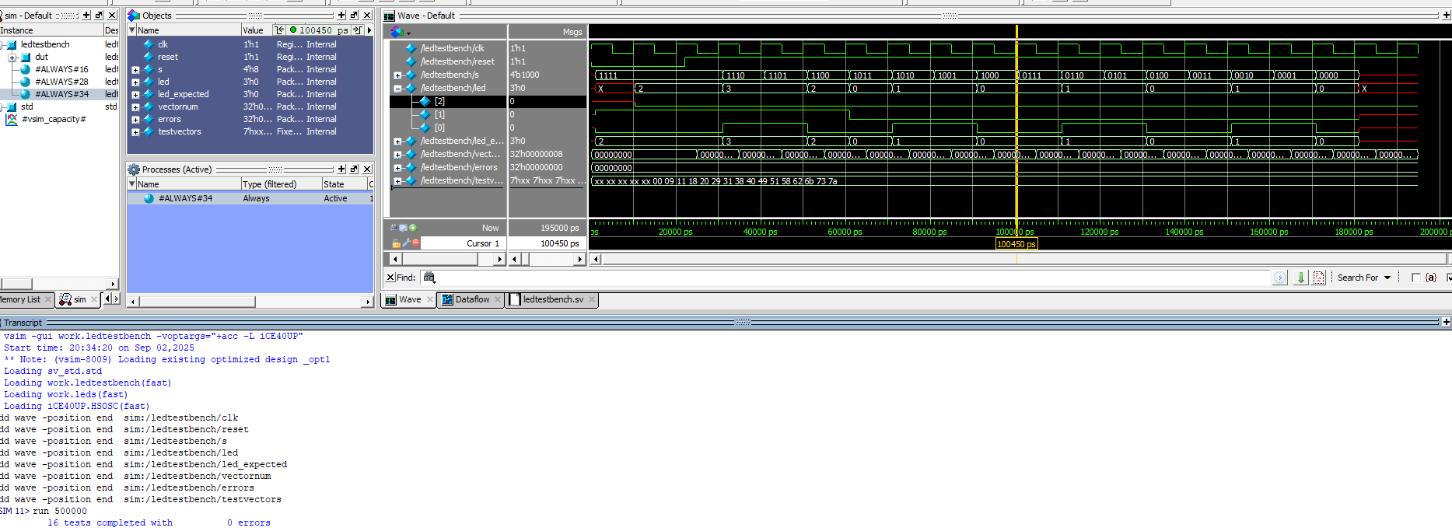
Task: Expand the dut instance node
Action: click(12, 58)
